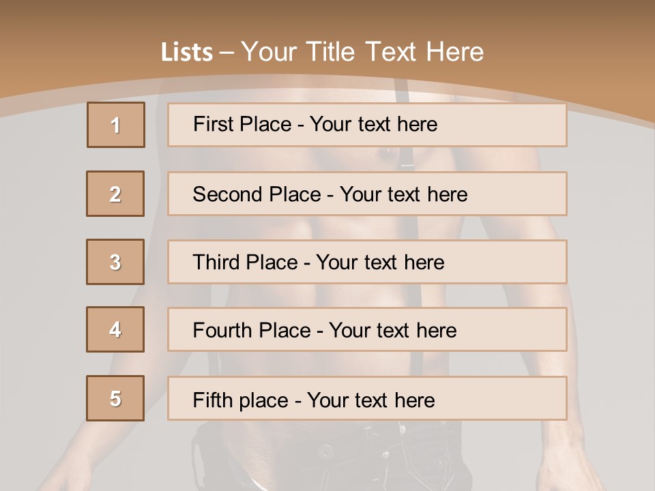
Task: Select the number 4 square
Action: coord(115,329)
